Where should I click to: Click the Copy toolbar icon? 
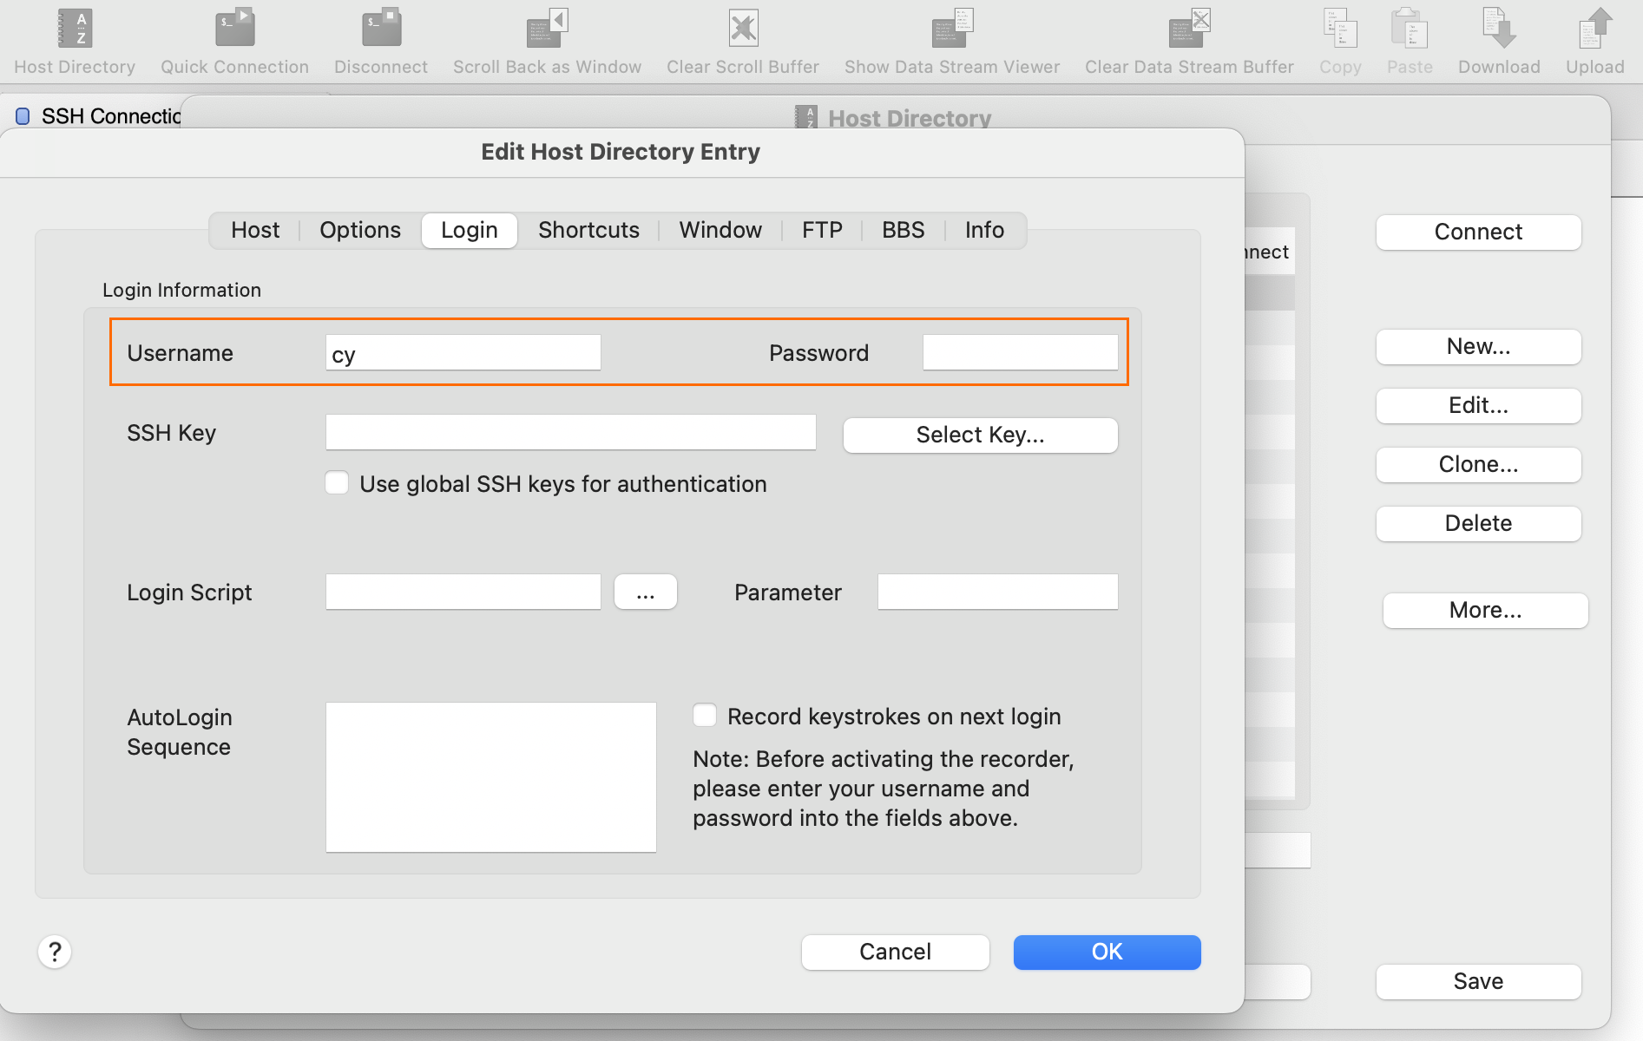(1340, 29)
